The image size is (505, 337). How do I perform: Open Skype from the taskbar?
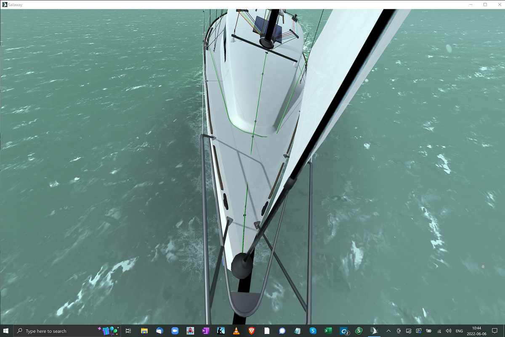pos(313,331)
